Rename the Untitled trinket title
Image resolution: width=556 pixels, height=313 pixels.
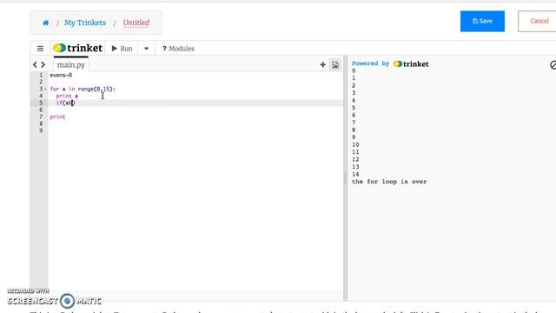(x=136, y=23)
